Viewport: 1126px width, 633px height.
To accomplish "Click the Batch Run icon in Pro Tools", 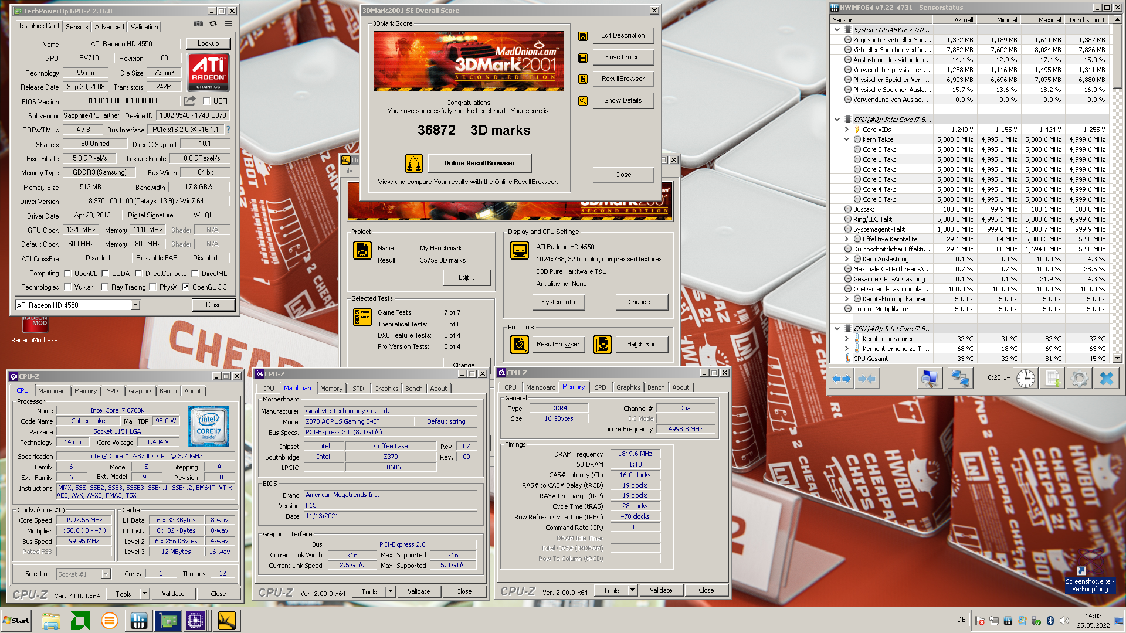I will point(602,345).
